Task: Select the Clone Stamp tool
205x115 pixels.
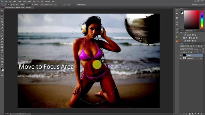Action: pos(2,33)
